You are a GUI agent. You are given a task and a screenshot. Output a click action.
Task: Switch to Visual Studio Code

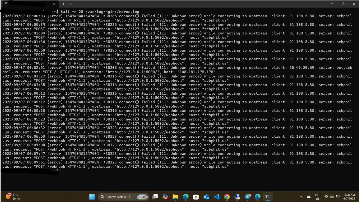click(x=217, y=197)
